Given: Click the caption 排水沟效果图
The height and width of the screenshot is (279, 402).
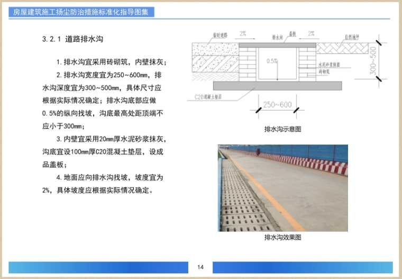Looking at the screenshot, I should [x=282, y=238].
